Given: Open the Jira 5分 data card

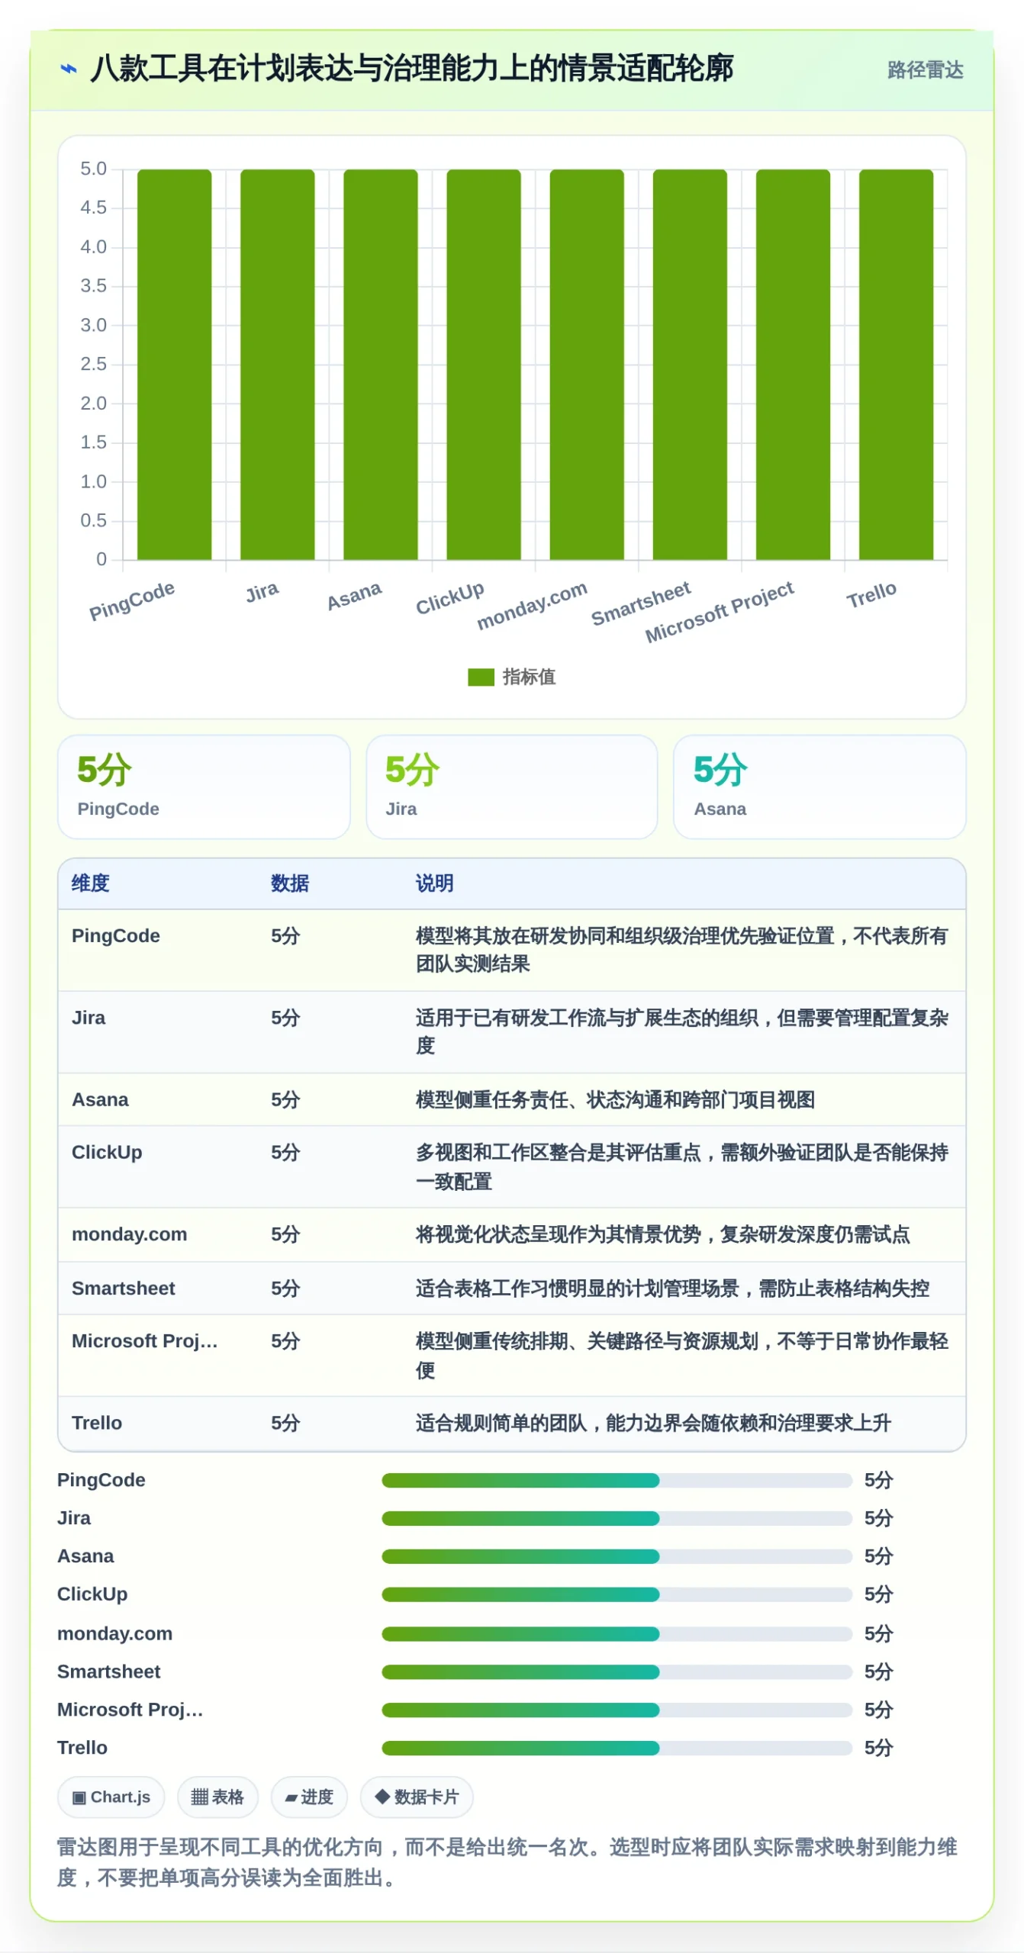Looking at the screenshot, I should (511, 787).
